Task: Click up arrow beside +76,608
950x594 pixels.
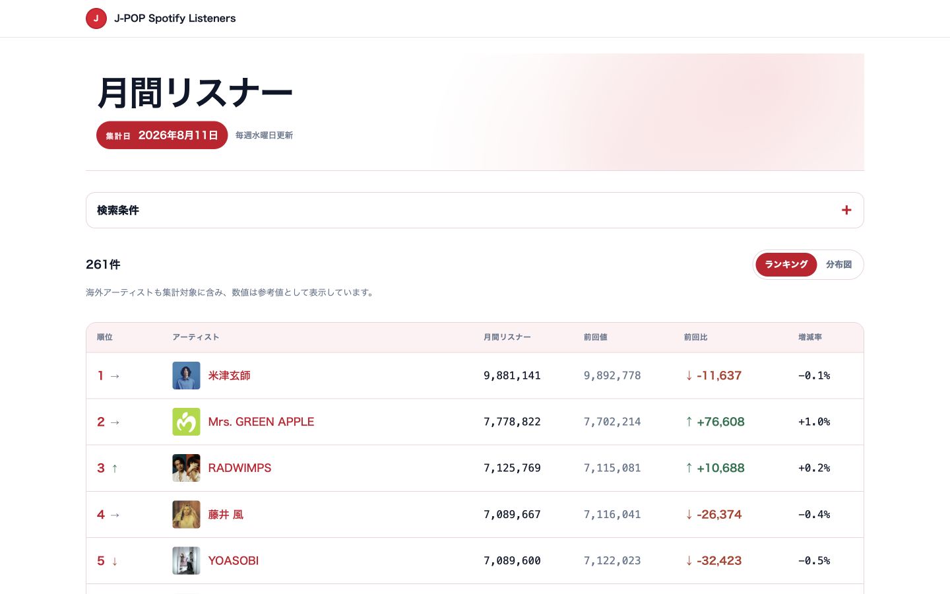Action: click(689, 422)
